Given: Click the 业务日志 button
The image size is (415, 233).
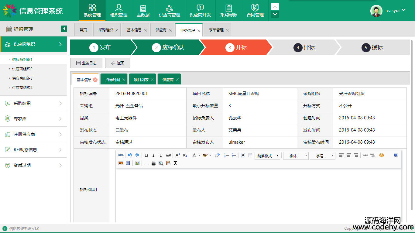Looking at the screenshot, I should pyautogui.click(x=86, y=63).
